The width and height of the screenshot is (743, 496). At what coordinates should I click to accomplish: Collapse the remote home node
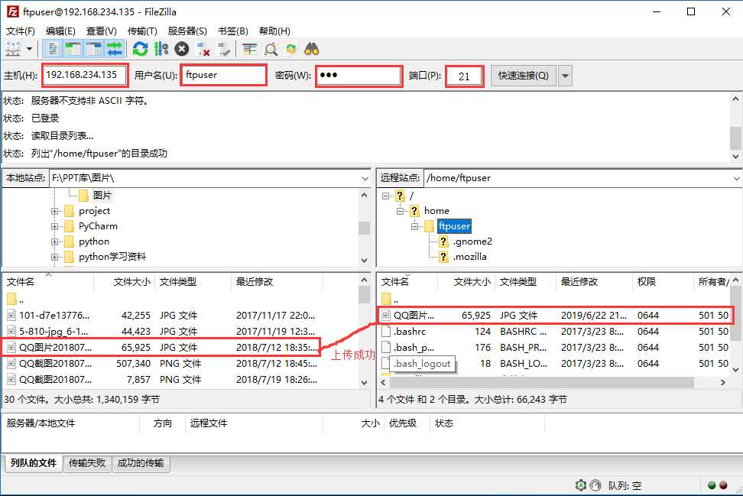coord(401,211)
